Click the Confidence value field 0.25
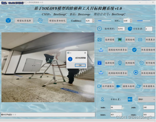The width and height of the screenshot is (156, 122). click(x=89, y=21)
